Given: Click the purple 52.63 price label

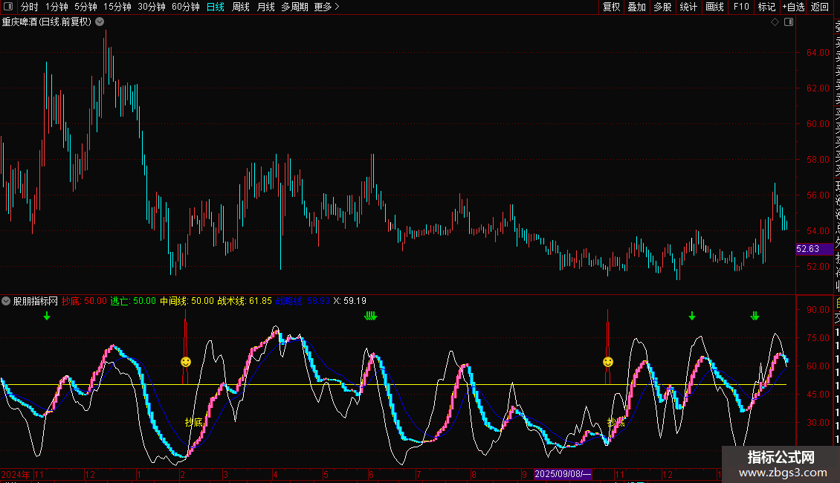Looking at the screenshot, I should [807, 249].
